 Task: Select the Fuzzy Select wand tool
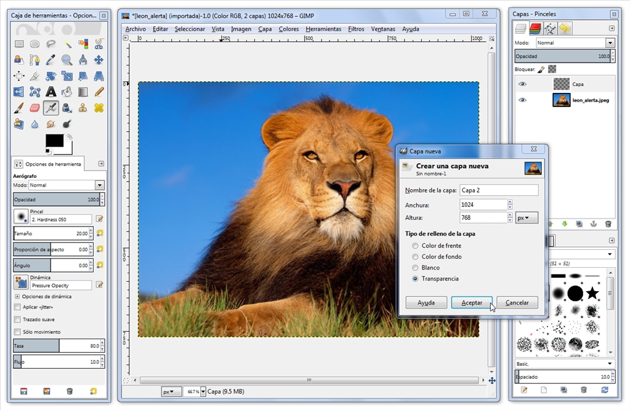pos(68,44)
